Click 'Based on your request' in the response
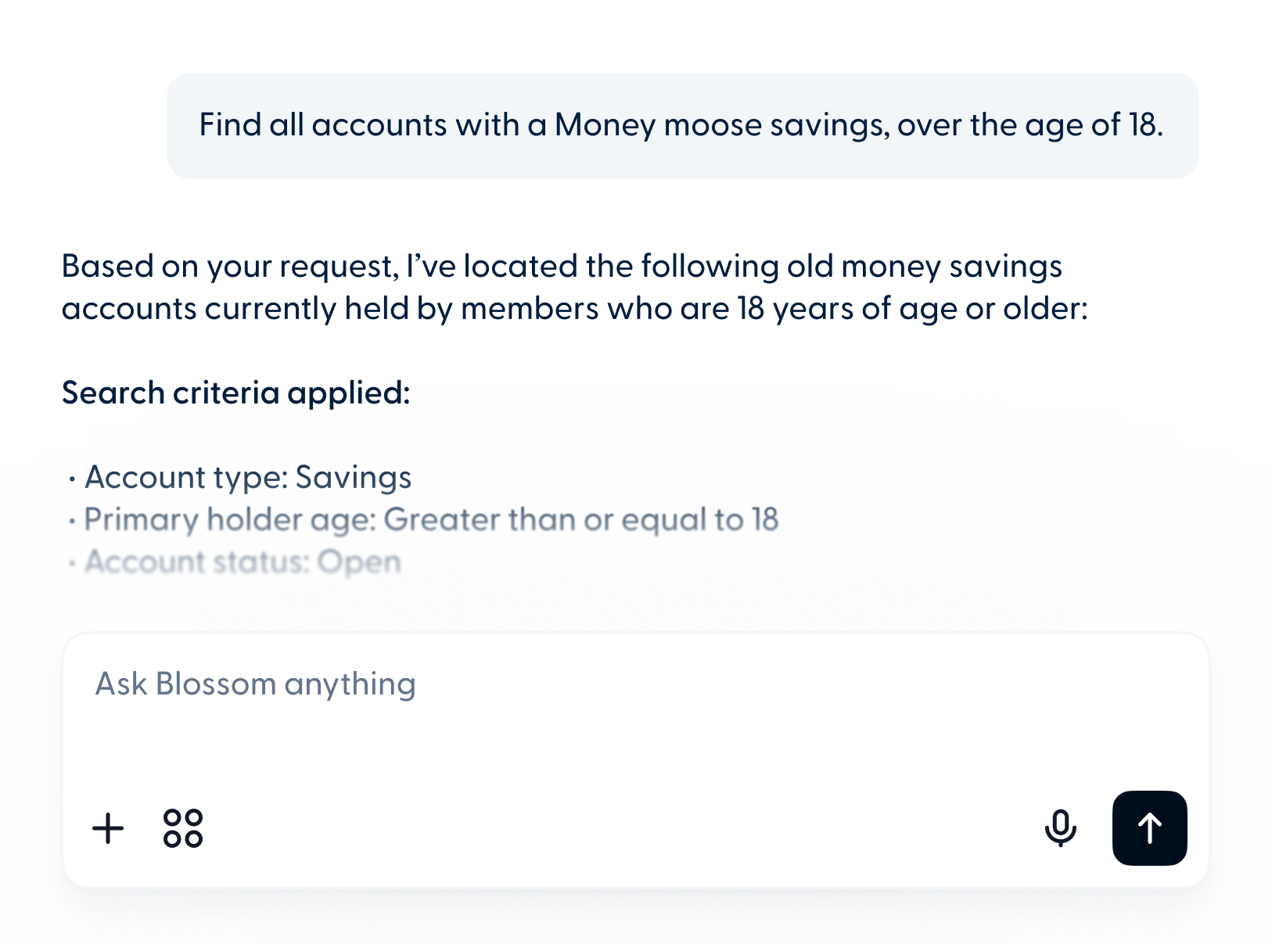Viewport: 1272px width, 944px height. click(226, 267)
